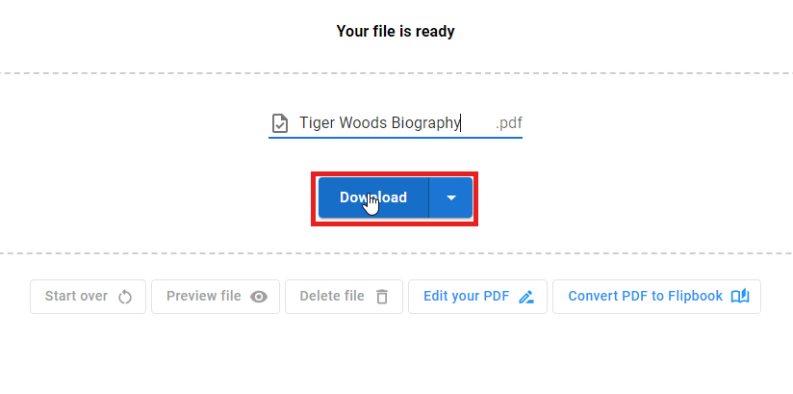Click the pencil icon in Edit your PDF
793x394 pixels.
click(526, 297)
